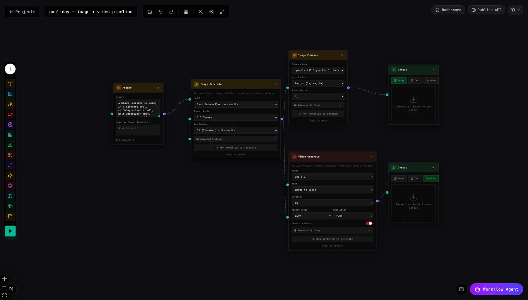Image resolution: width=528 pixels, height=300 pixels.
Task: Redo the last action
Action: (x=171, y=12)
